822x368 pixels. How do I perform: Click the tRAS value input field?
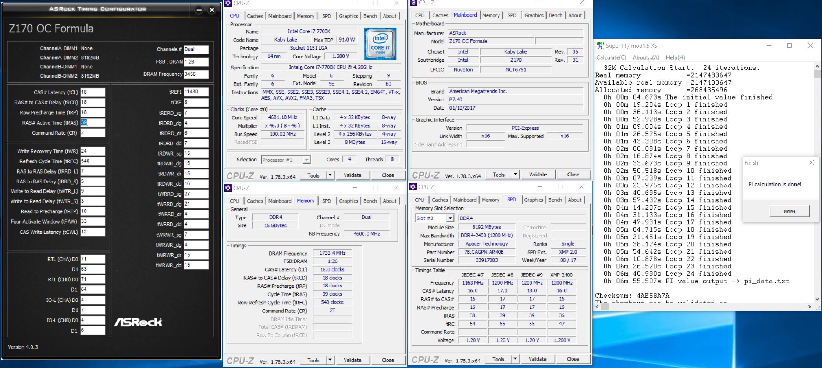pyautogui.click(x=92, y=123)
